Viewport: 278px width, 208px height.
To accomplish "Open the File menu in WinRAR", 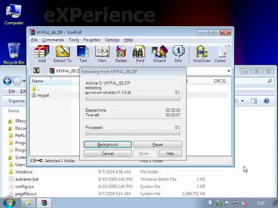I will coord(34,40).
